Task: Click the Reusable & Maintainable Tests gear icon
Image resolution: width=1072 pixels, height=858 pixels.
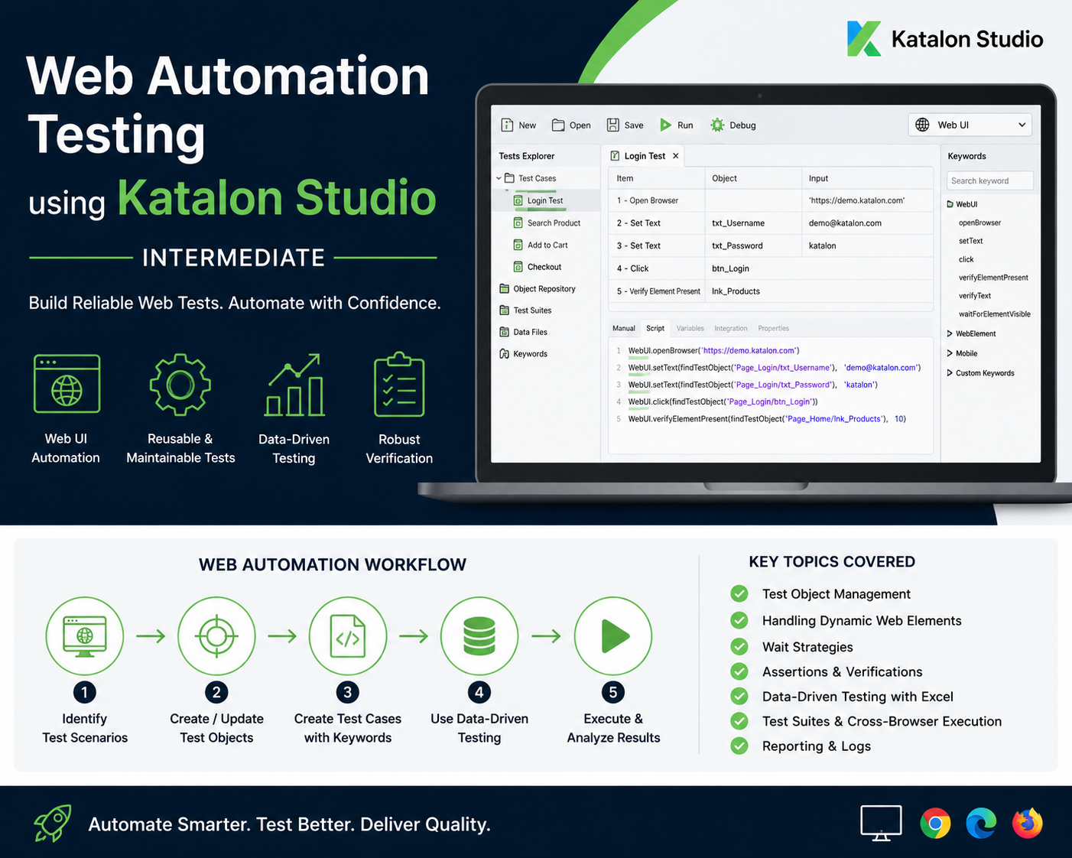Action: tap(180, 385)
